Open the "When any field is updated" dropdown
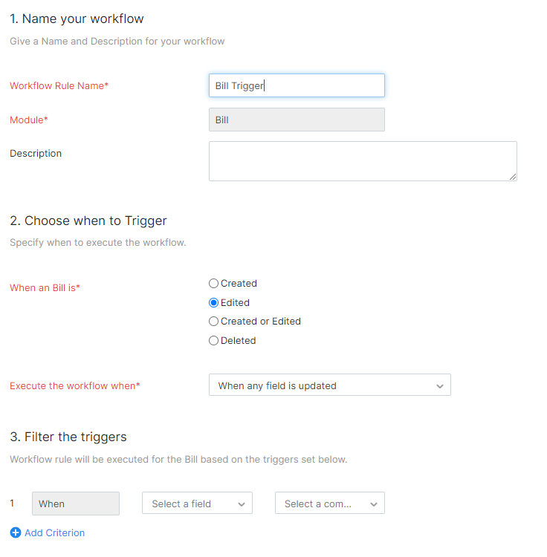The height and width of the screenshot is (557, 547). (329, 385)
